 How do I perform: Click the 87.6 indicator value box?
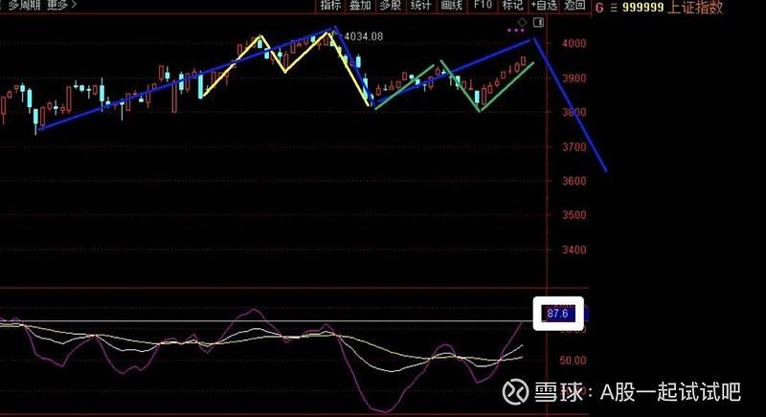pos(558,313)
